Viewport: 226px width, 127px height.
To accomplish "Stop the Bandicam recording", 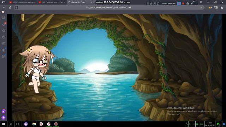I will click(x=183, y=4).
